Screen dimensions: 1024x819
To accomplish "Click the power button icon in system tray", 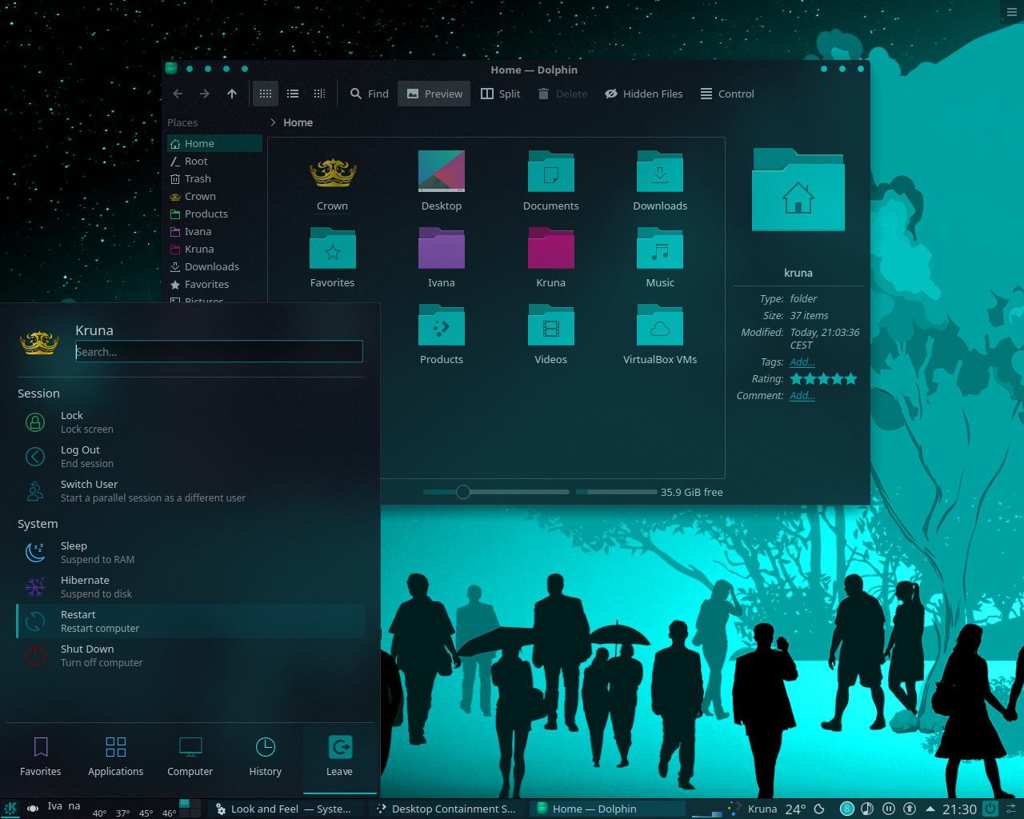I will tap(990, 809).
